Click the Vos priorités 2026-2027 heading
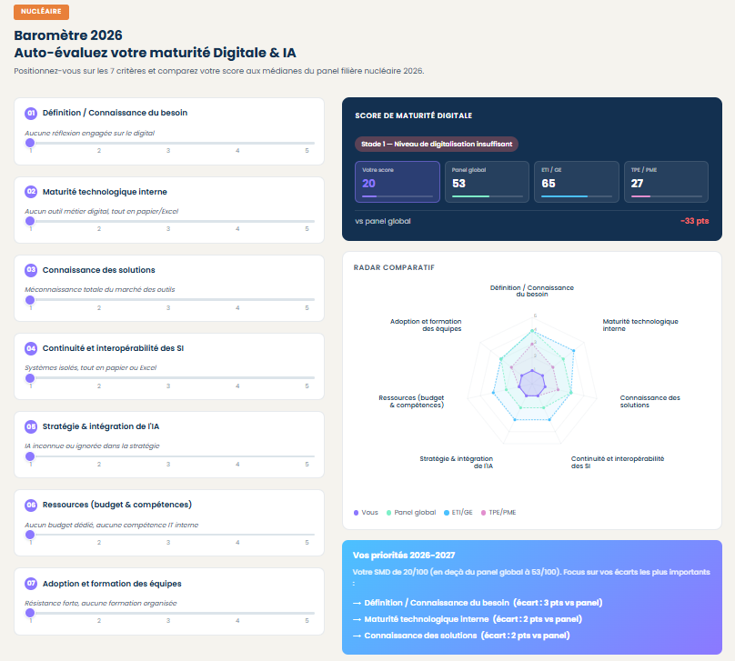 pyautogui.click(x=404, y=556)
